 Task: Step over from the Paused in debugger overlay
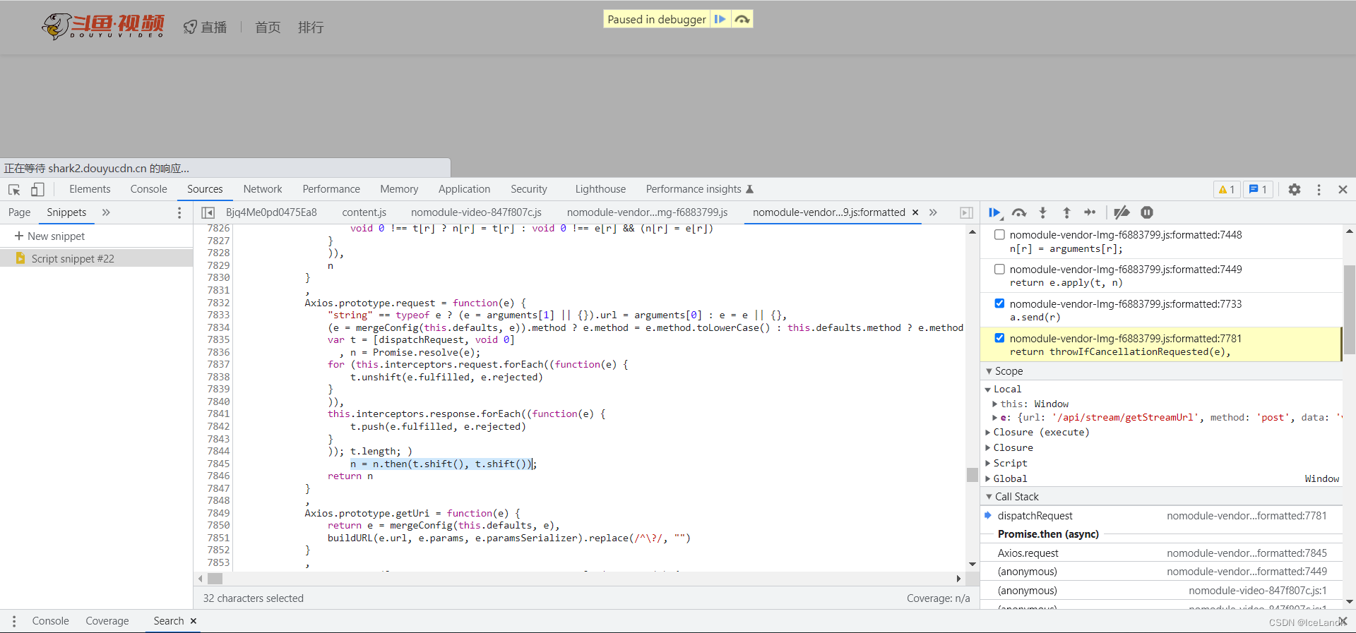click(742, 19)
